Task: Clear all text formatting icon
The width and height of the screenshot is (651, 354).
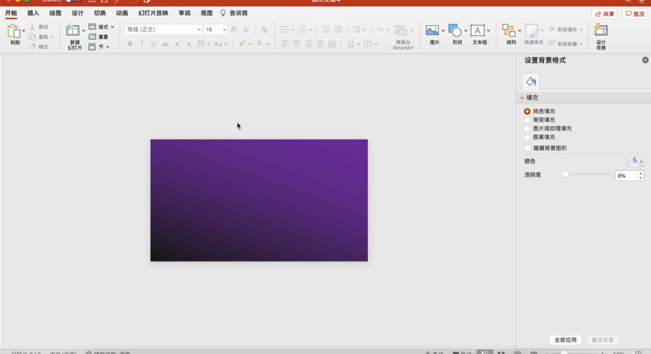Action: pyautogui.click(x=264, y=29)
